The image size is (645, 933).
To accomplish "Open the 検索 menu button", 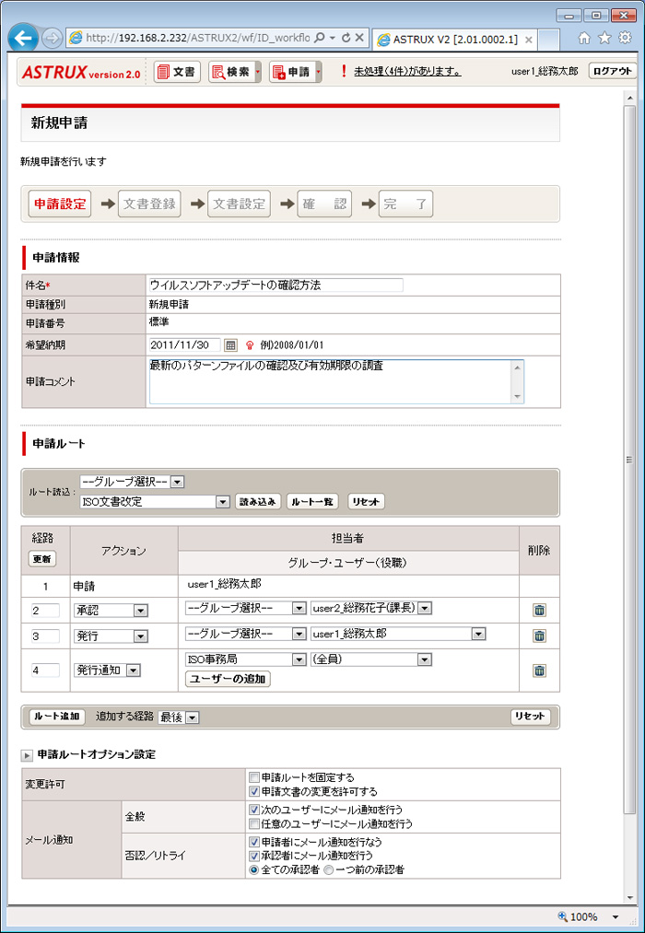I will tap(231, 72).
